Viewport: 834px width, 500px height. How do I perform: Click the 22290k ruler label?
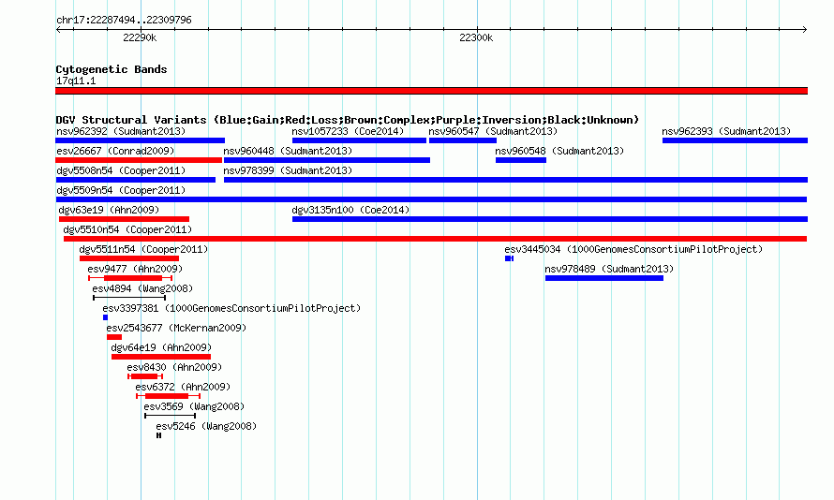click(140, 37)
